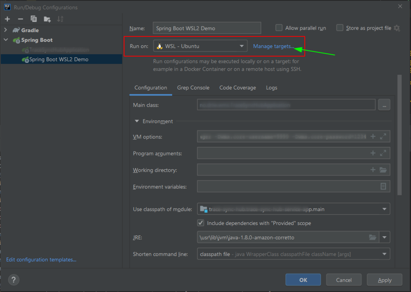This screenshot has width=411, height=292.
Task: Click the Main class input field
Action: click(286, 105)
